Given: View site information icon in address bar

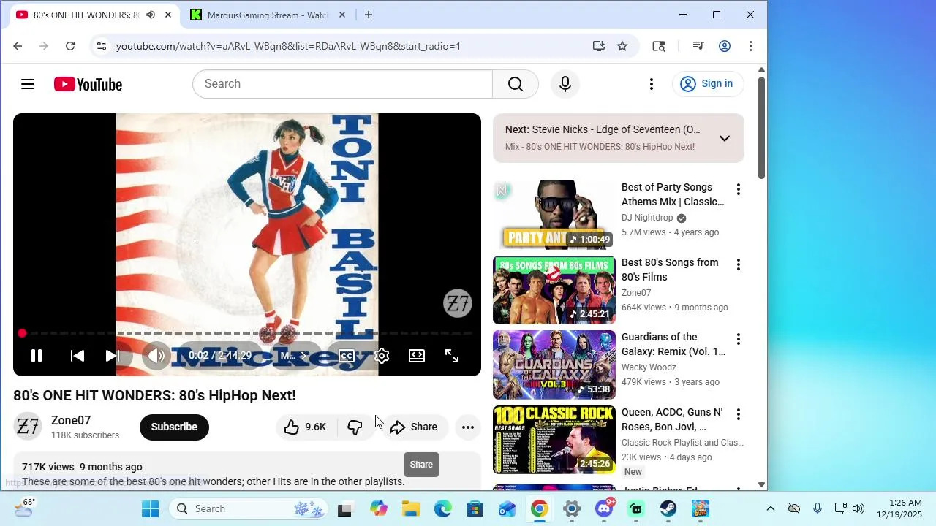Looking at the screenshot, I should [102, 46].
